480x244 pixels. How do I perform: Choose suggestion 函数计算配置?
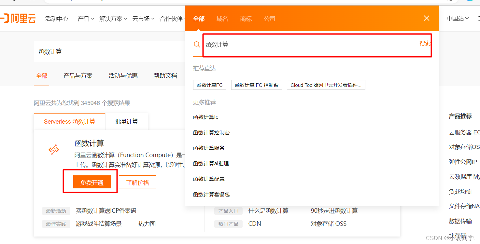[x=209, y=179]
